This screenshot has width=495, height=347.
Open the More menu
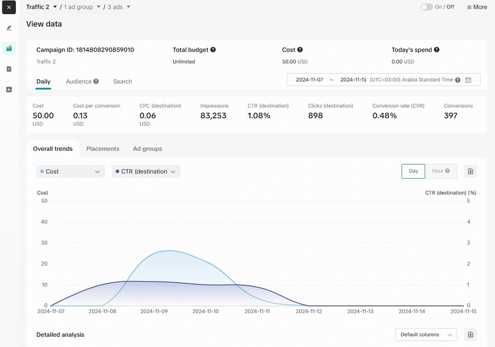477,7
